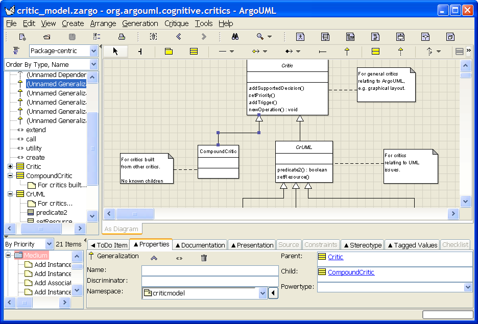Viewport: 478px width, 324px height.
Task: Open the By Priority dropdown
Action: coord(49,244)
